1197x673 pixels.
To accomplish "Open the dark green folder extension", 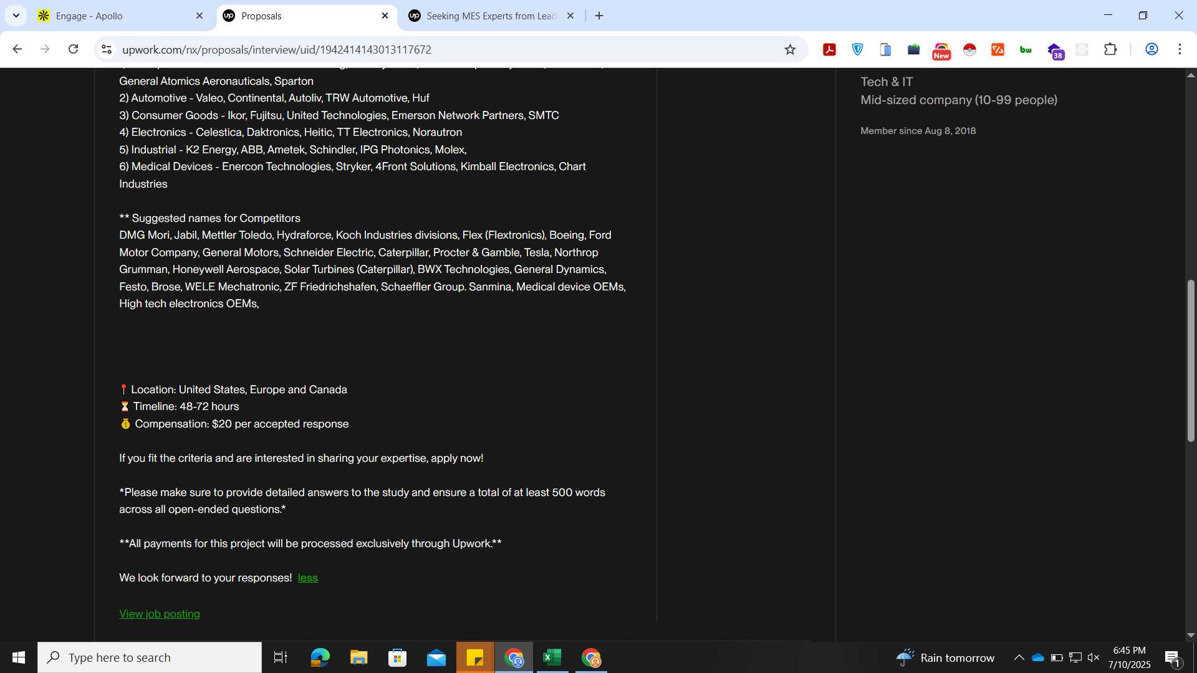I will [913, 49].
